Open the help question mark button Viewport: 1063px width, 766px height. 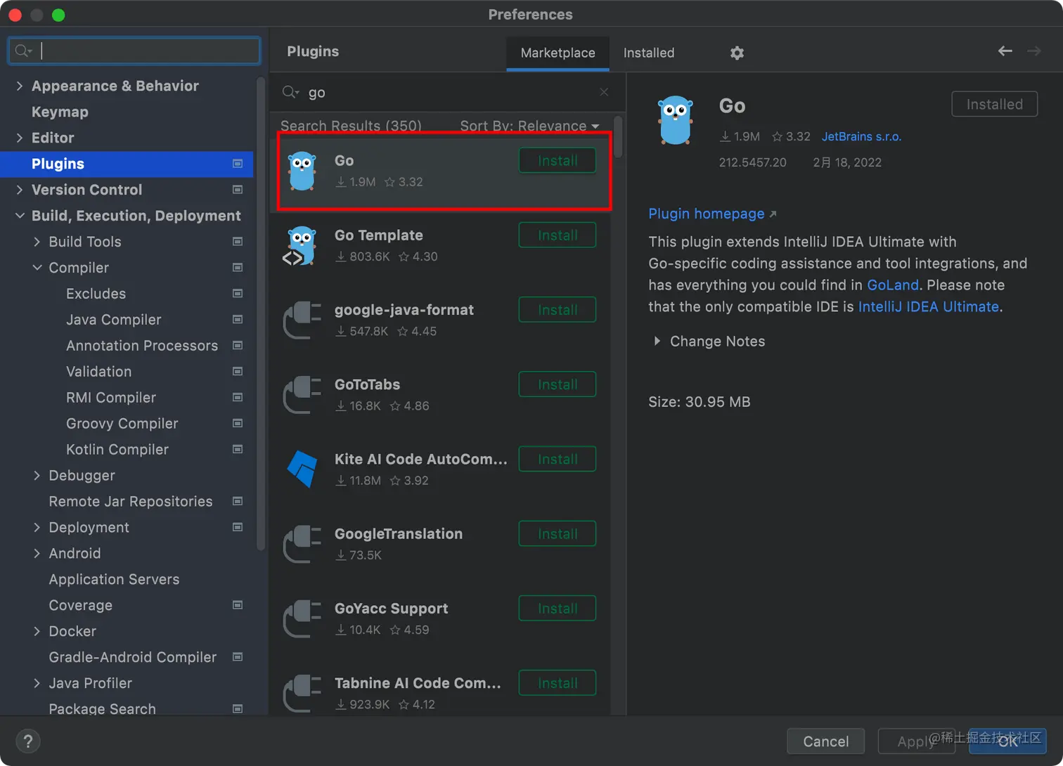point(28,741)
